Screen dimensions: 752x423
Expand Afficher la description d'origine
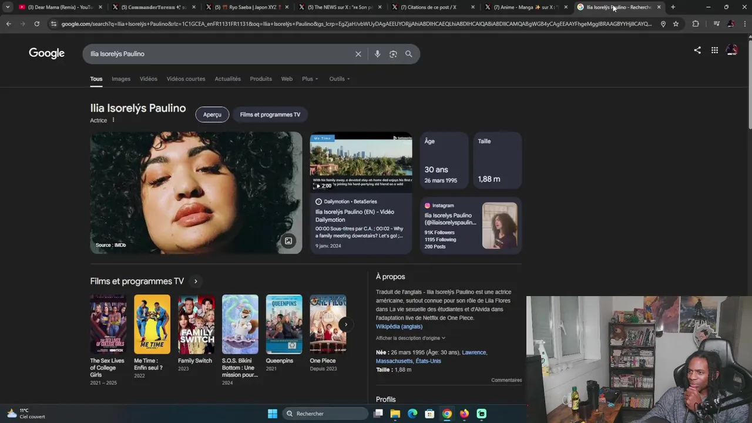click(411, 338)
